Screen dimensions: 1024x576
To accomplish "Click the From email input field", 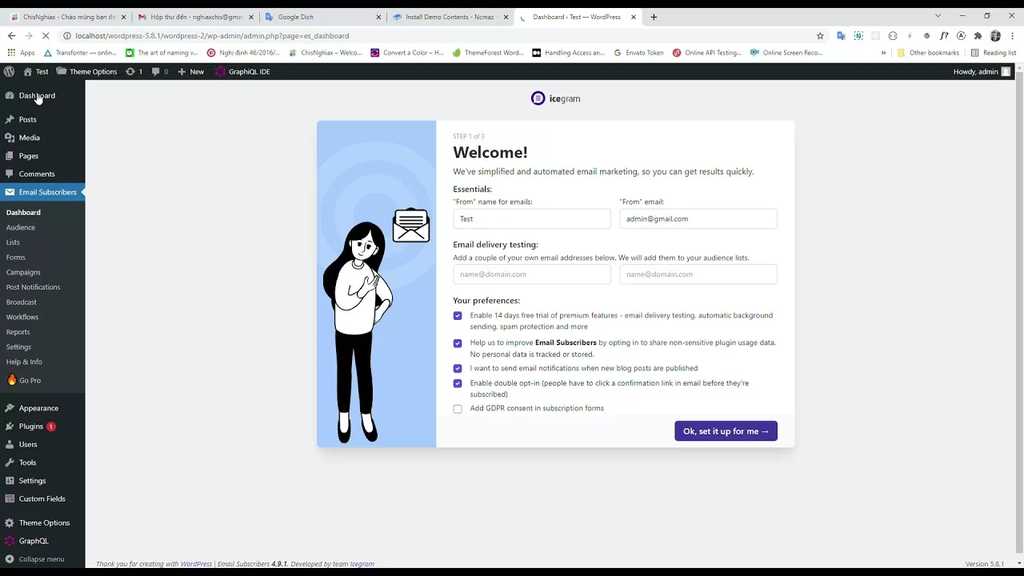I will click(x=698, y=219).
